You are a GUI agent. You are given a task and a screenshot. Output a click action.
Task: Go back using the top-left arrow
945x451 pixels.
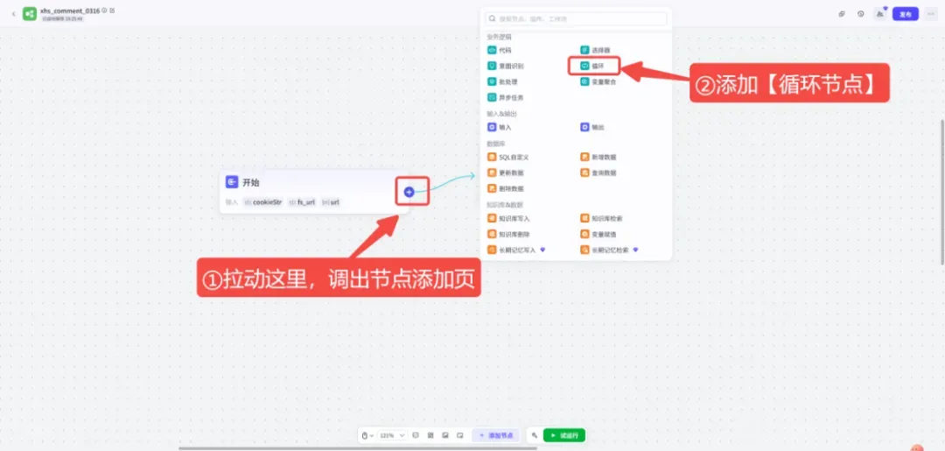(14, 13)
